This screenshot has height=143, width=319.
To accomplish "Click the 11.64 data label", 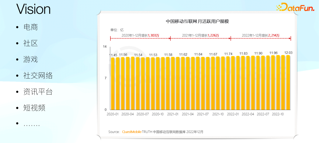I will (x=198, y=54).
